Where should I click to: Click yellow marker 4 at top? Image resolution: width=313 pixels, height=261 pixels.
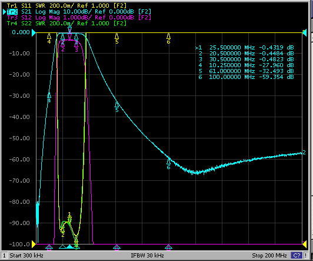pos(49,38)
